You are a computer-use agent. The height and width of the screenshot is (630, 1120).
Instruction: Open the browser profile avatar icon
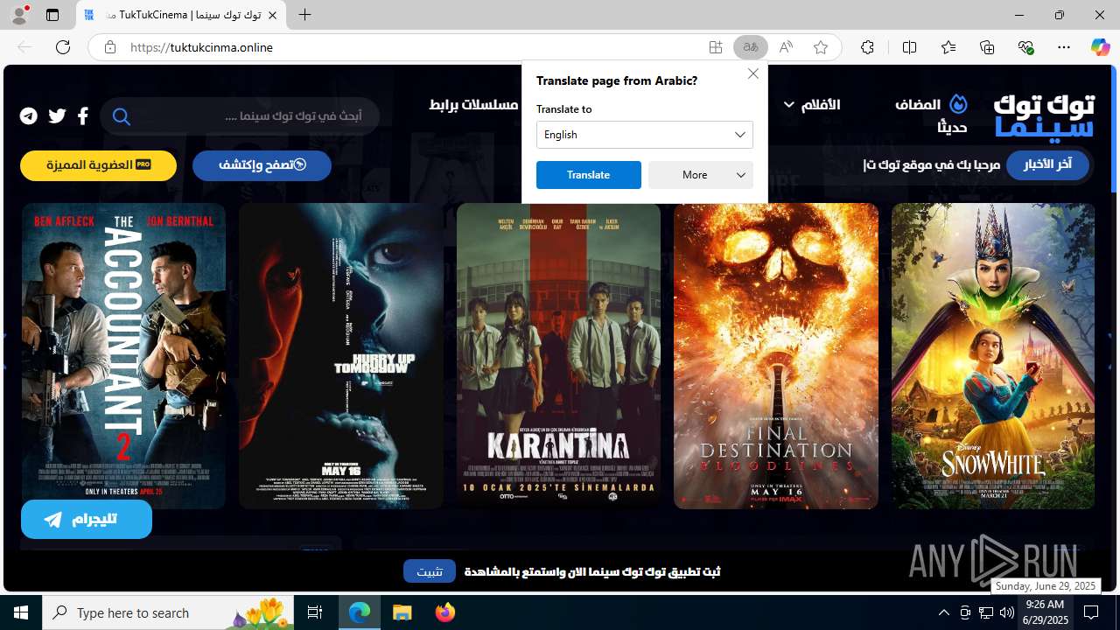click(19, 15)
